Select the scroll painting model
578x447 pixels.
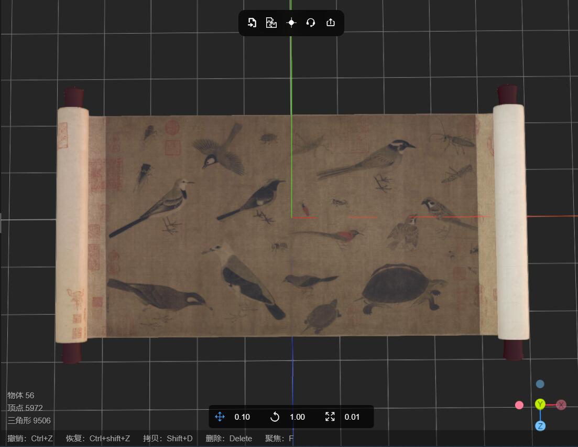[x=291, y=225]
